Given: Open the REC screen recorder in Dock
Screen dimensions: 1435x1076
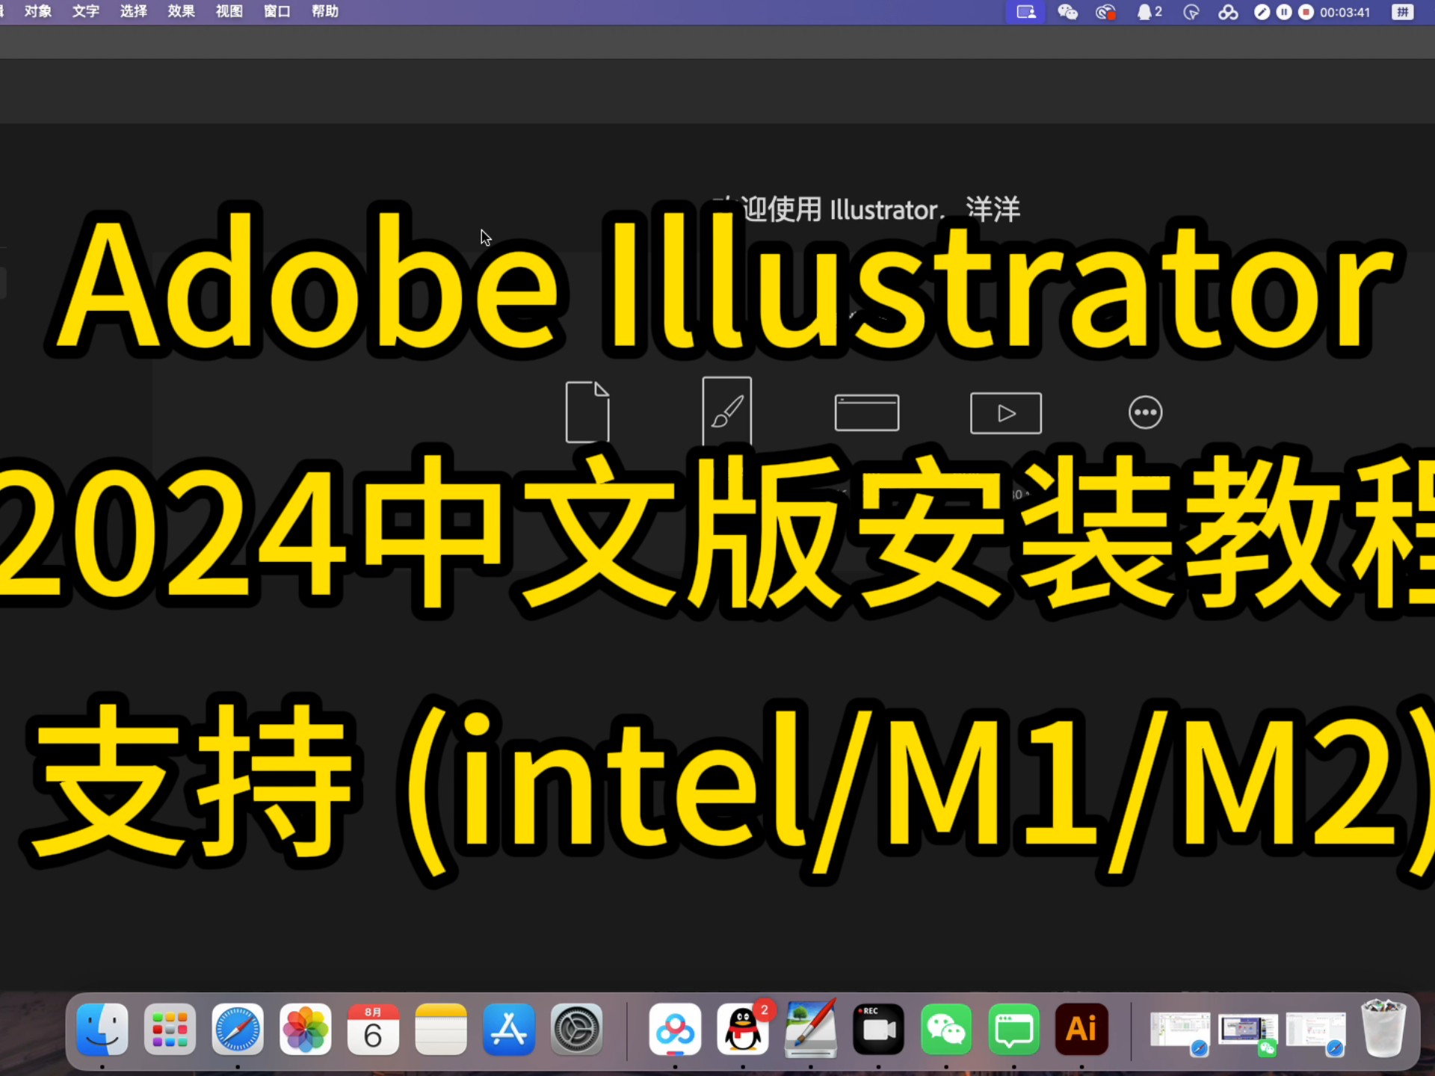Looking at the screenshot, I should (x=878, y=1029).
